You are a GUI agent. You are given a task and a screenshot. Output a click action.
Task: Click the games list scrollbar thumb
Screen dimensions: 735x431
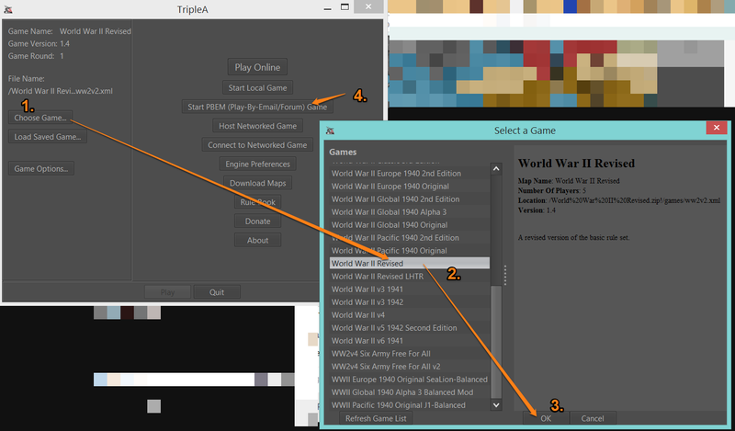[496, 342]
